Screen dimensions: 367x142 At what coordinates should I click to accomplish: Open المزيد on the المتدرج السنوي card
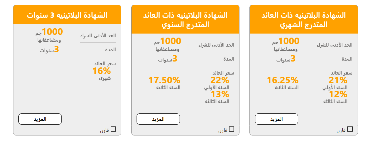(x=158, y=119)
